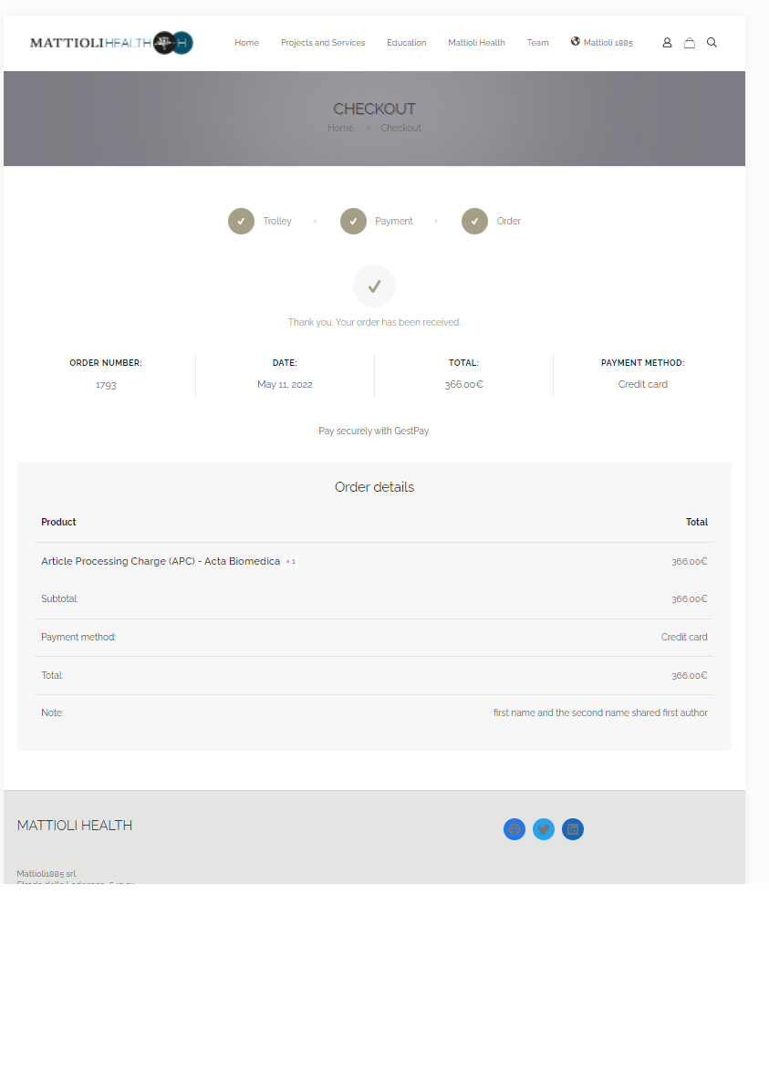Open the shopping cart icon

tap(690, 43)
